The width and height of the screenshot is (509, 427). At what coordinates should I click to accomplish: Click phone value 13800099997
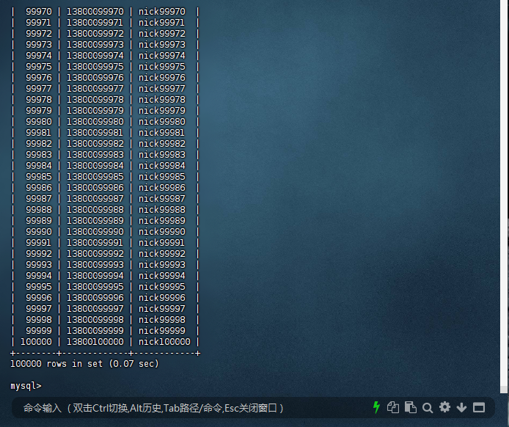click(95, 309)
